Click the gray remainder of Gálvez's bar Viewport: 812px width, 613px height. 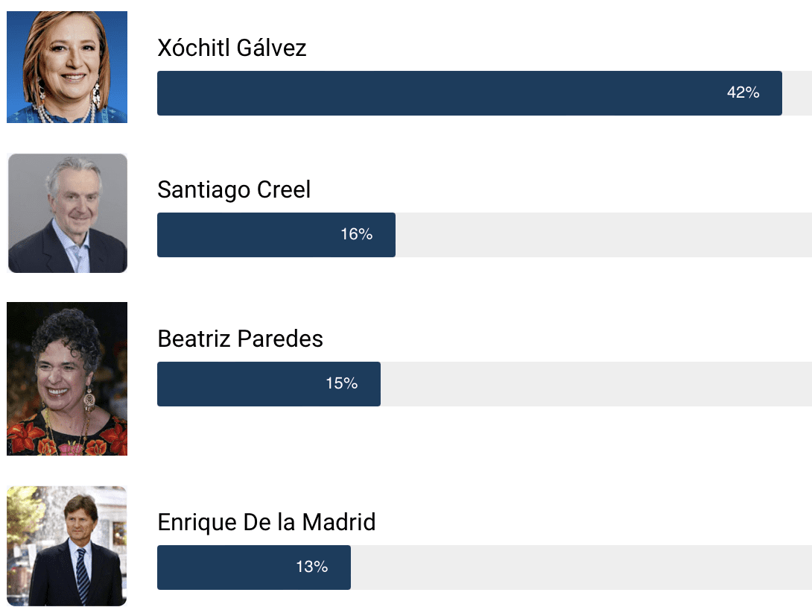point(797,93)
